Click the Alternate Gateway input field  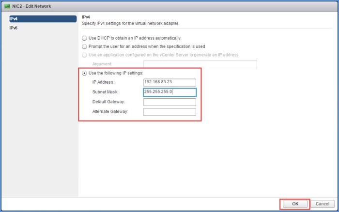(x=169, y=112)
